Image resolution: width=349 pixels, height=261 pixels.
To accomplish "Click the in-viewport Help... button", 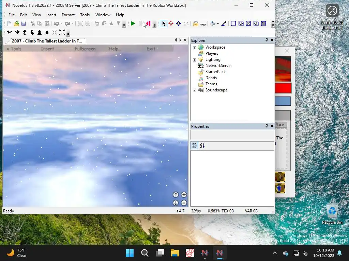I will click(x=115, y=49).
